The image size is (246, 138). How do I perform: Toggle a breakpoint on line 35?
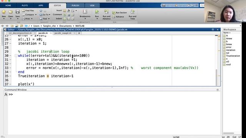[x=10, y=76]
